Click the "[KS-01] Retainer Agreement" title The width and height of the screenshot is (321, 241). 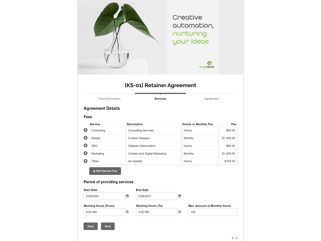click(160, 85)
